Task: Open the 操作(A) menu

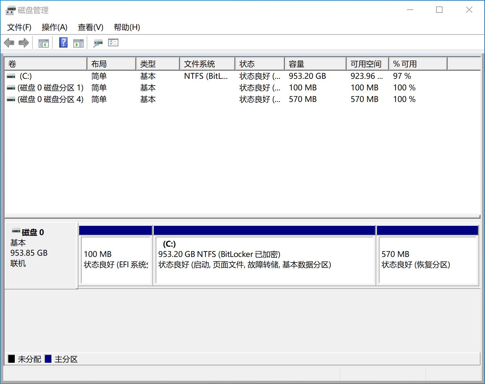Action: [54, 27]
